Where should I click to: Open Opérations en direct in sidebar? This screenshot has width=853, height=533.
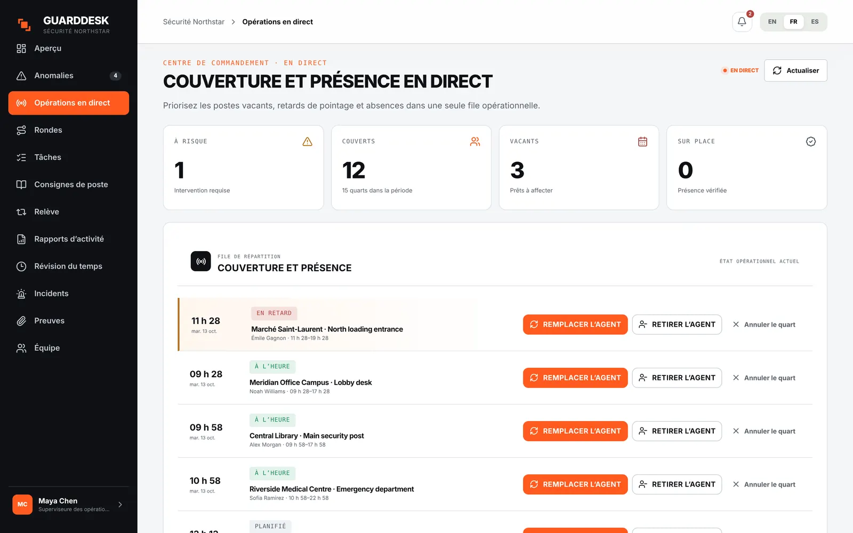click(69, 103)
